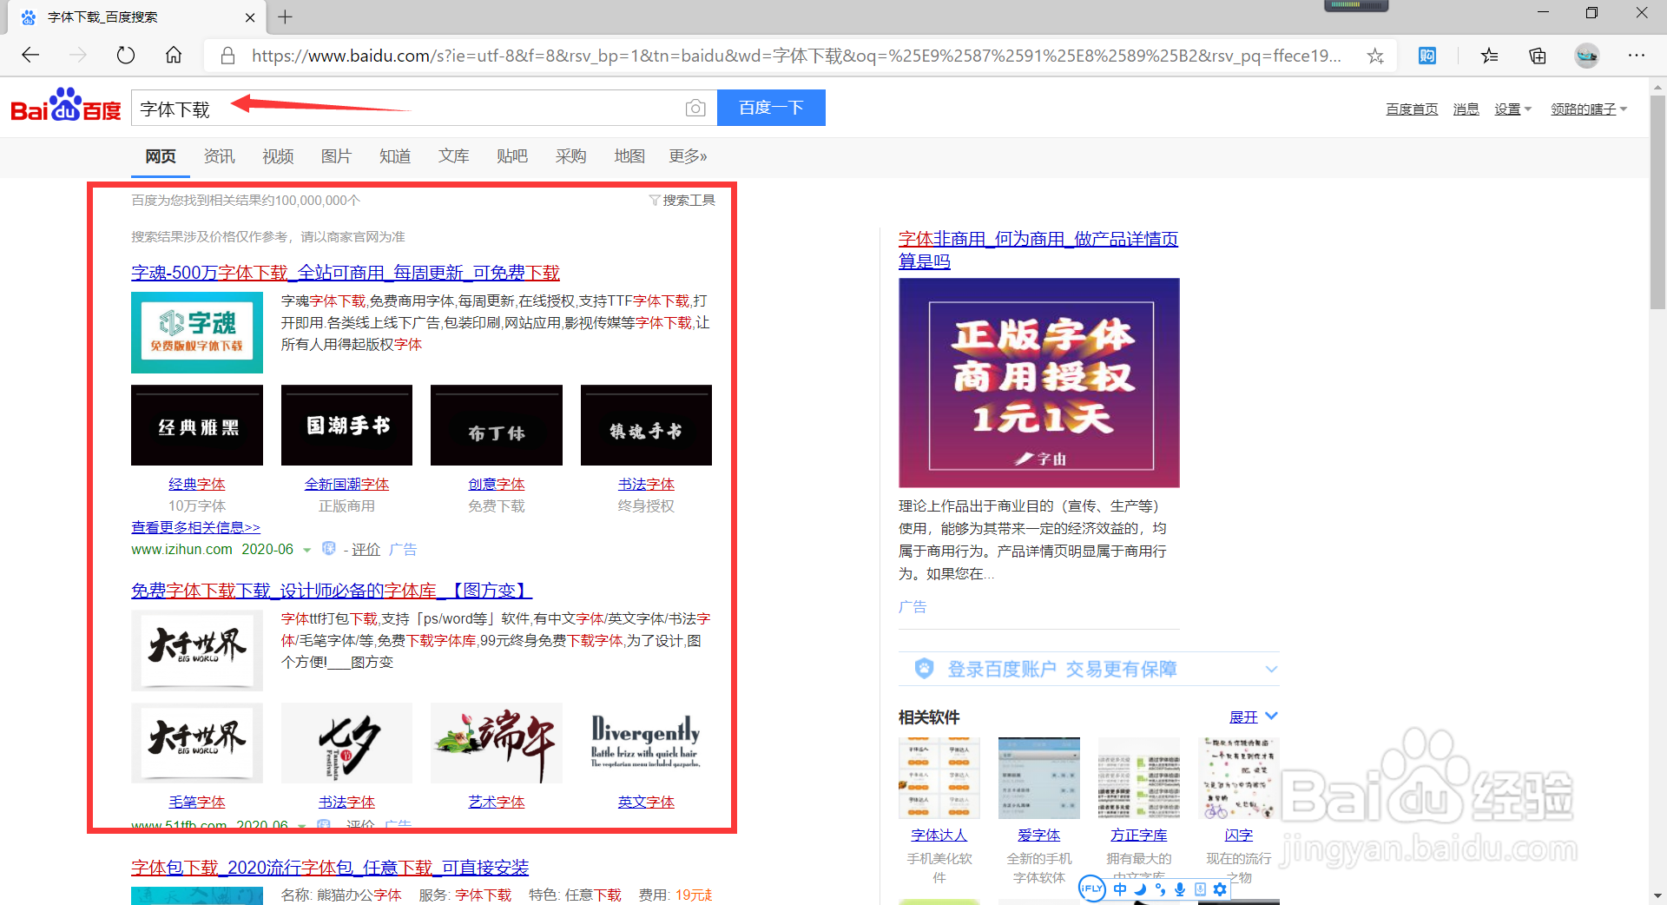The image size is (1667, 905).
Task: Switch iFLY input from Chinese to English mode
Action: tap(1120, 888)
